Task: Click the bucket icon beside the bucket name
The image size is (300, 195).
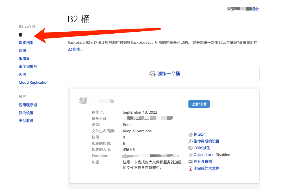Action: click(83, 100)
